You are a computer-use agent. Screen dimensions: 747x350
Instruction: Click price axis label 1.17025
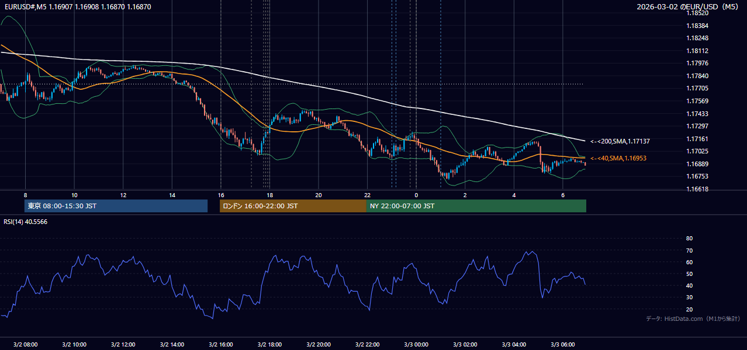coord(697,151)
